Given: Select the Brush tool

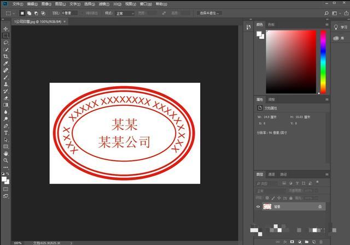Looking at the screenshot, I should (6, 77).
